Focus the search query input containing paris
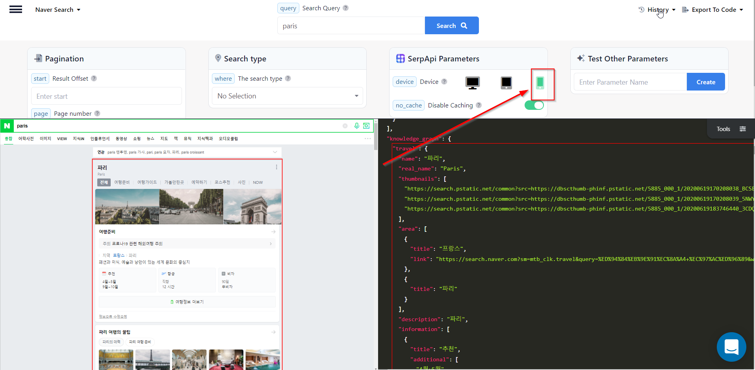755x370 pixels. (351, 26)
